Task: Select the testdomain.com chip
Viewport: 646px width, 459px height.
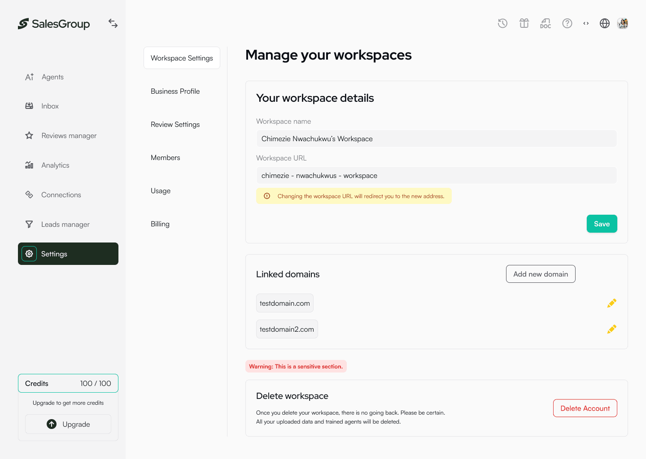Action: coord(284,303)
